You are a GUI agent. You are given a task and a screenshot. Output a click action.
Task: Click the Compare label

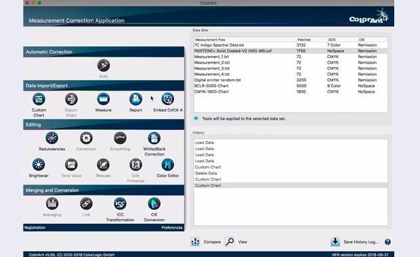coord(212,242)
